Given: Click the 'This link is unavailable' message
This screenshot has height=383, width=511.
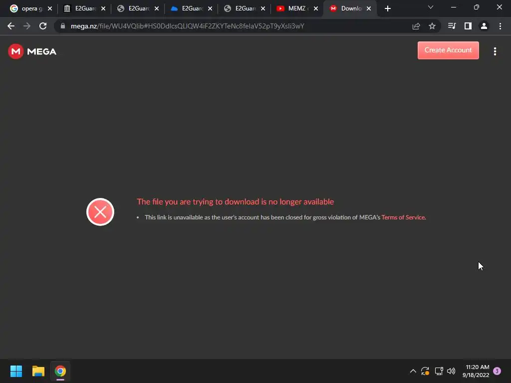Looking at the screenshot, I should (285, 217).
